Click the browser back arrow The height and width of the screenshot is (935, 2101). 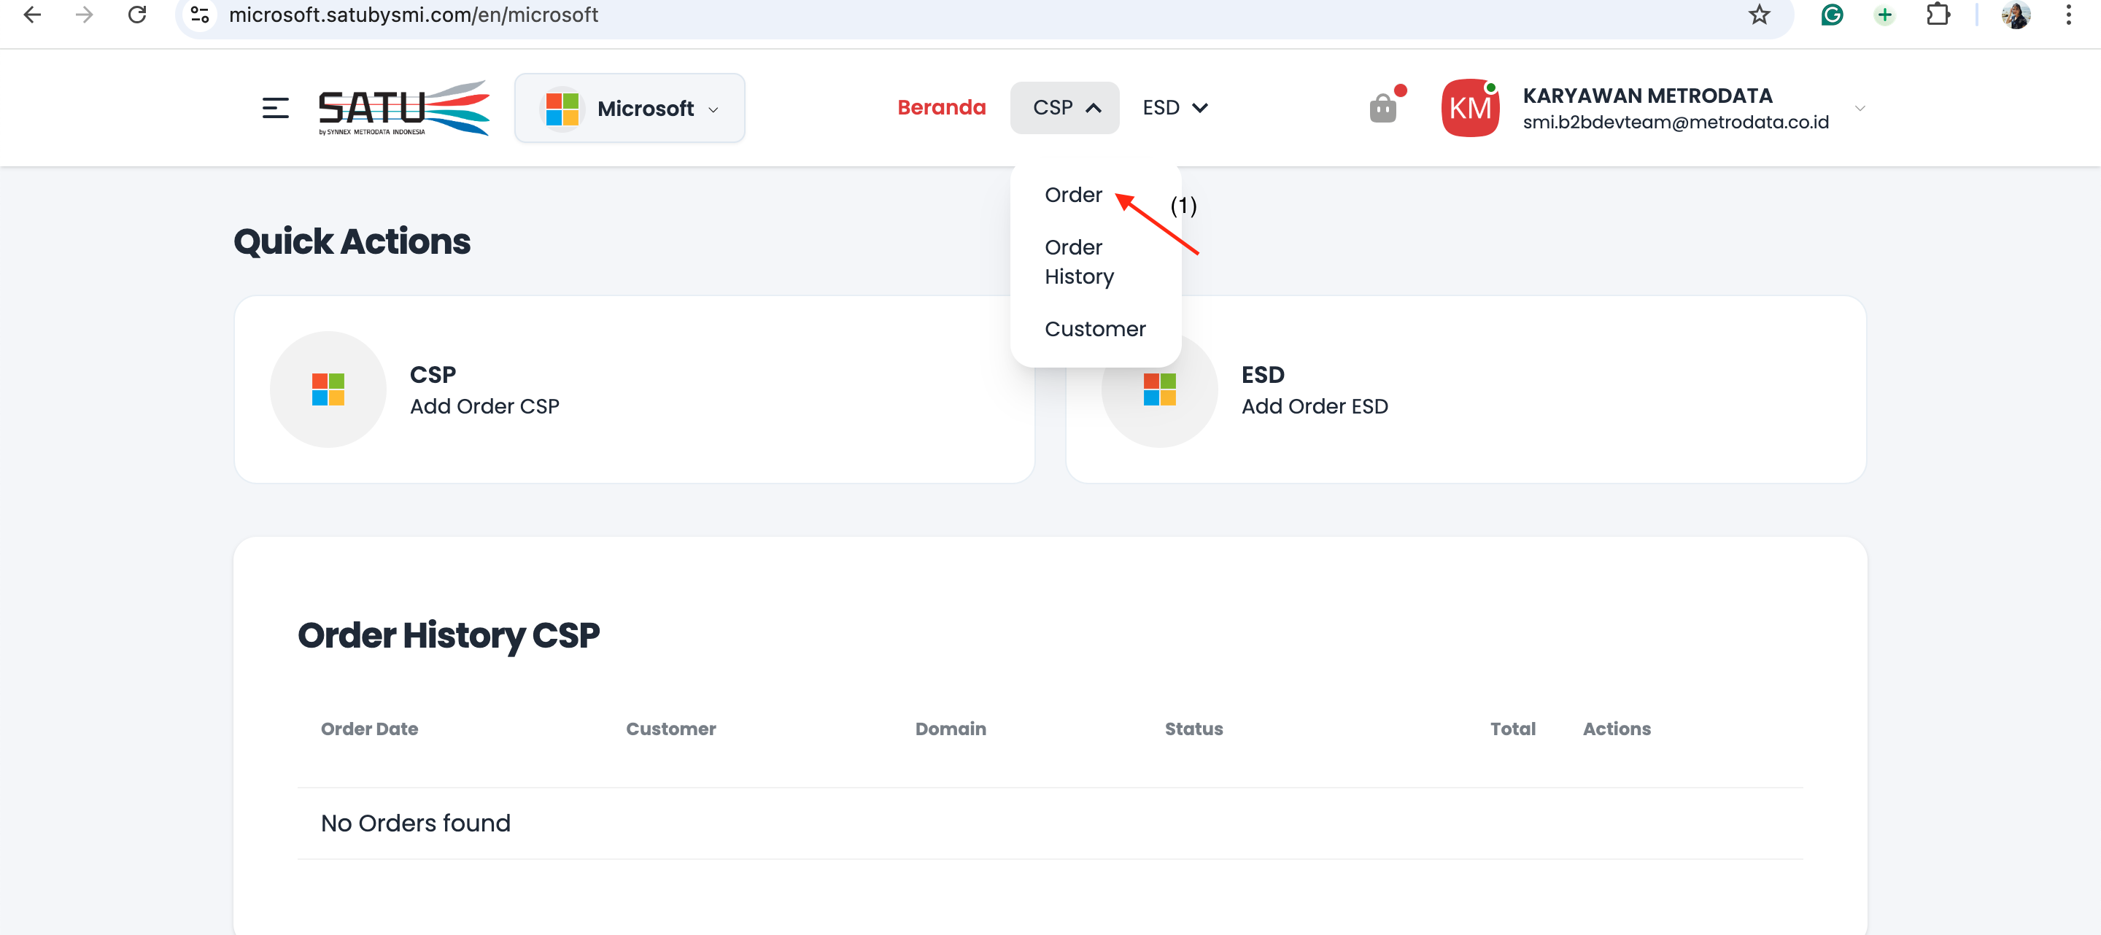pyautogui.click(x=33, y=15)
